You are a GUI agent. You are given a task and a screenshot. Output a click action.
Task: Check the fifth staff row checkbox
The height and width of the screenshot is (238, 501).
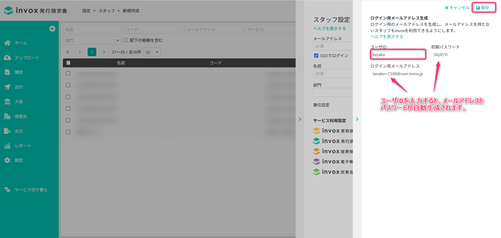pyautogui.click(x=68, y=120)
